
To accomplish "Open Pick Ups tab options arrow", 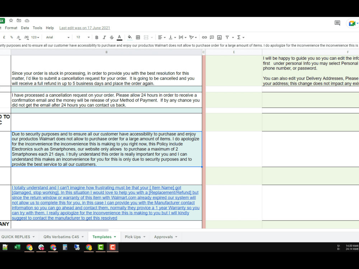I will click(x=144, y=237).
